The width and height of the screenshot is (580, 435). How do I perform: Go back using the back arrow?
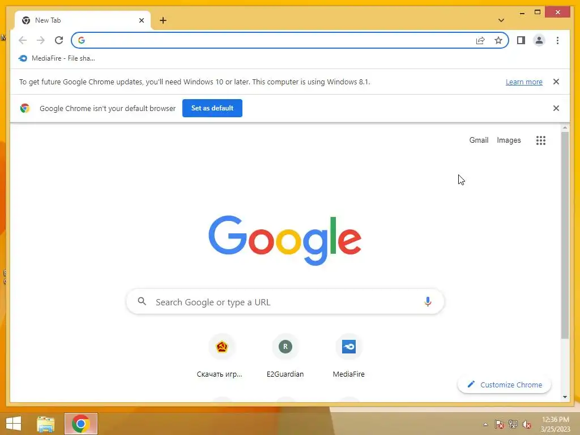point(23,40)
